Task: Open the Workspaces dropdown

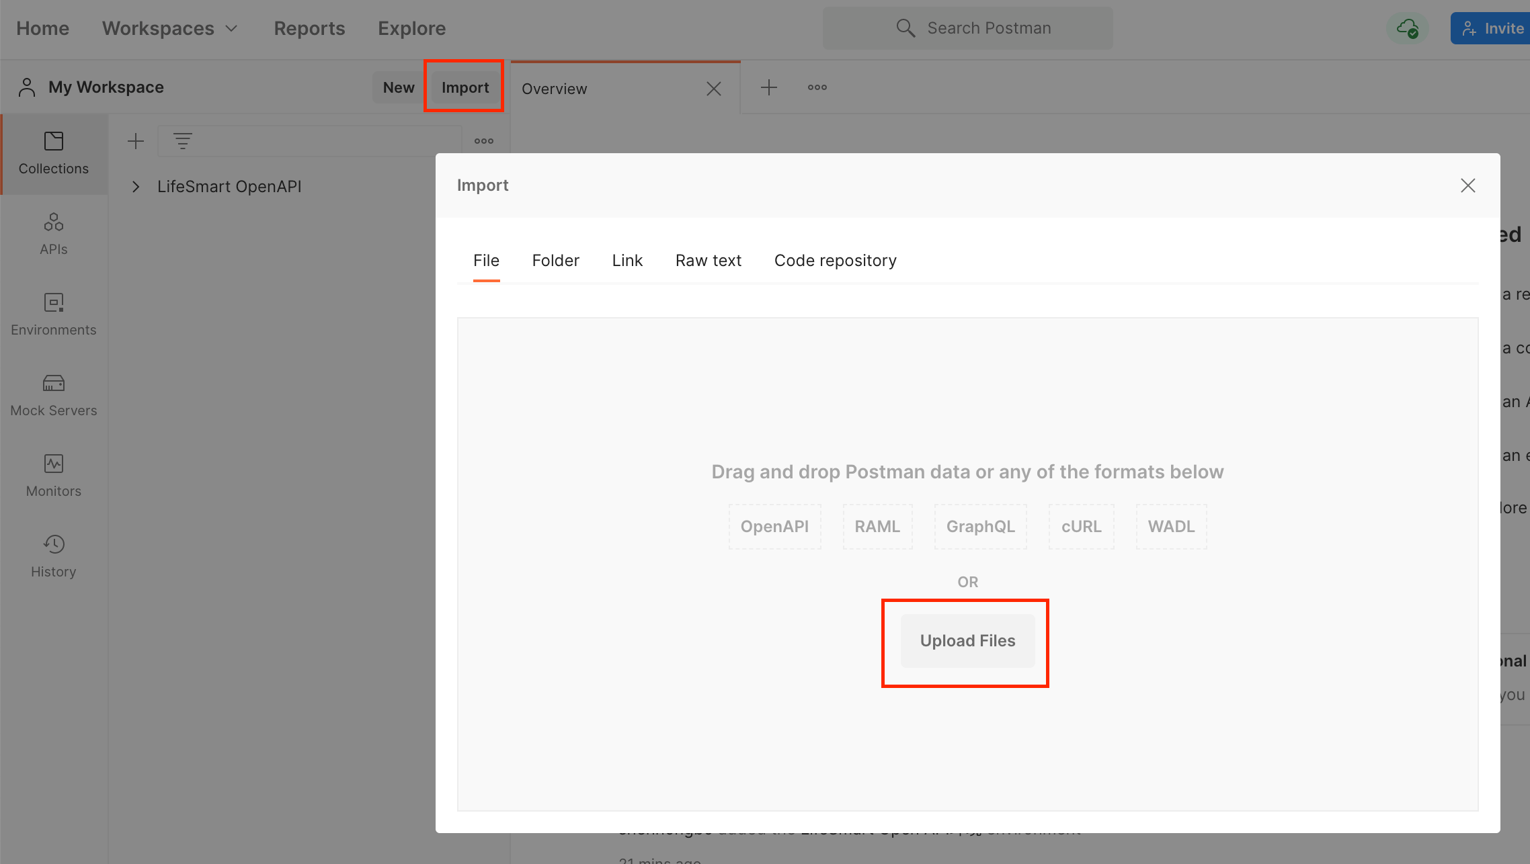Action: tap(171, 28)
